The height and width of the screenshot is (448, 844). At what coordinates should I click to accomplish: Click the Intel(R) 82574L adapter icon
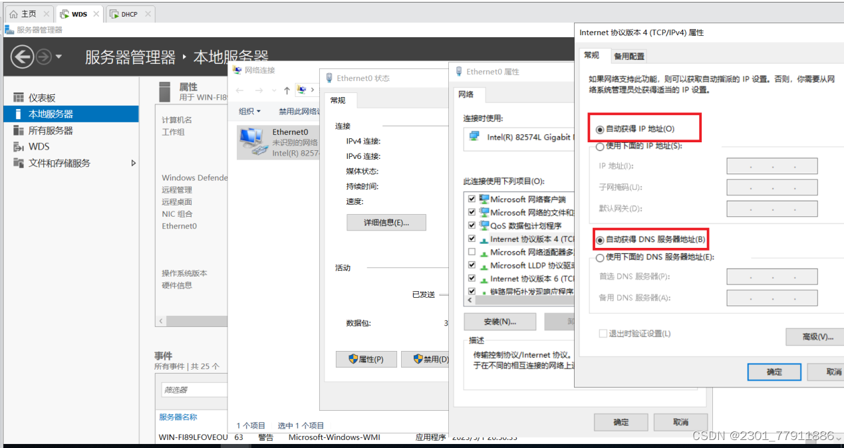click(474, 136)
